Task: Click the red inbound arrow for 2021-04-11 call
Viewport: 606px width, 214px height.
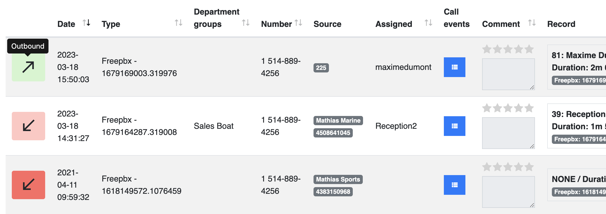Action: coord(28,185)
